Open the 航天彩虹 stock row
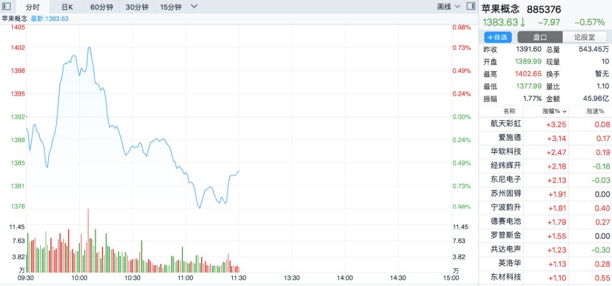612x286 pixels. pos(545,124)
